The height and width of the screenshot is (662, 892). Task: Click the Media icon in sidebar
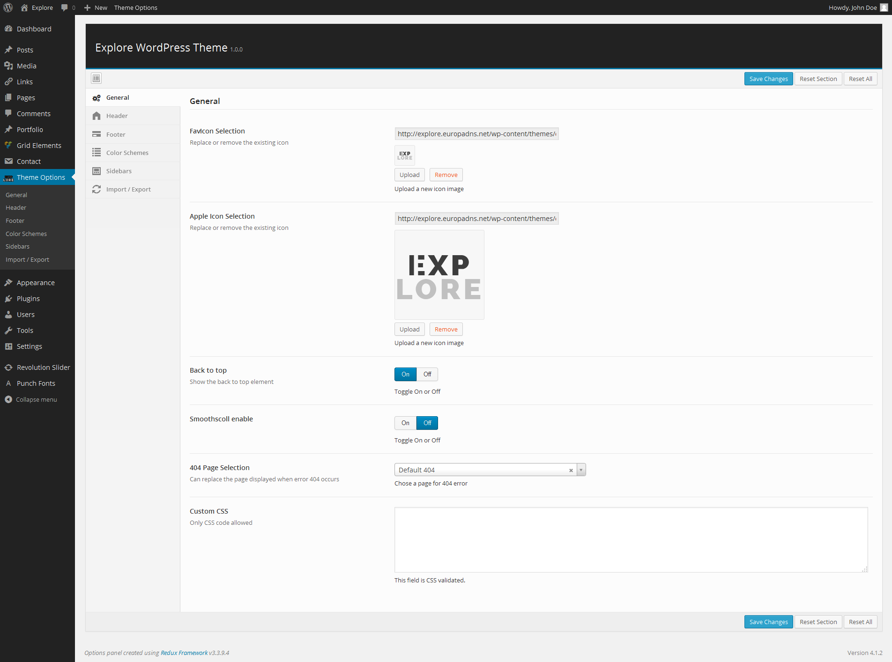pyautogui.click(x=8, y=66)
